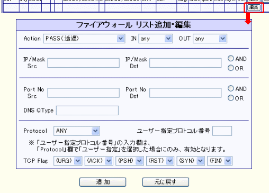
Task: Open the (URG) TCP flag dropdown
Action: click(68, 161)
